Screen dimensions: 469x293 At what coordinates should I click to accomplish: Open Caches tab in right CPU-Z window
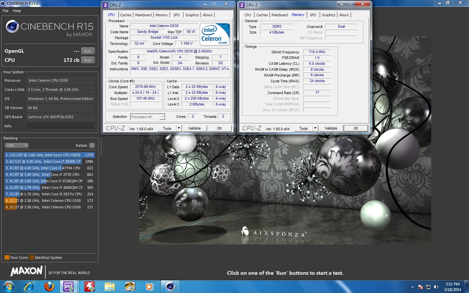[x=262, y=15]
